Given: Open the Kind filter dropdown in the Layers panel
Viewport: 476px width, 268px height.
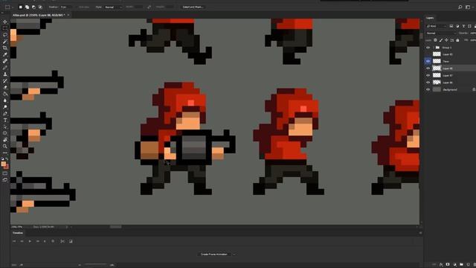Looking at the screenshot, I should [x=437, y=26].
